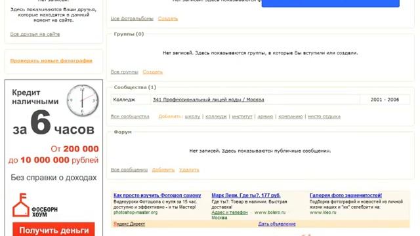This screenshot has height=236, width=420.
Task: Open 'Все сообщества' link
Action: [130, 117]
